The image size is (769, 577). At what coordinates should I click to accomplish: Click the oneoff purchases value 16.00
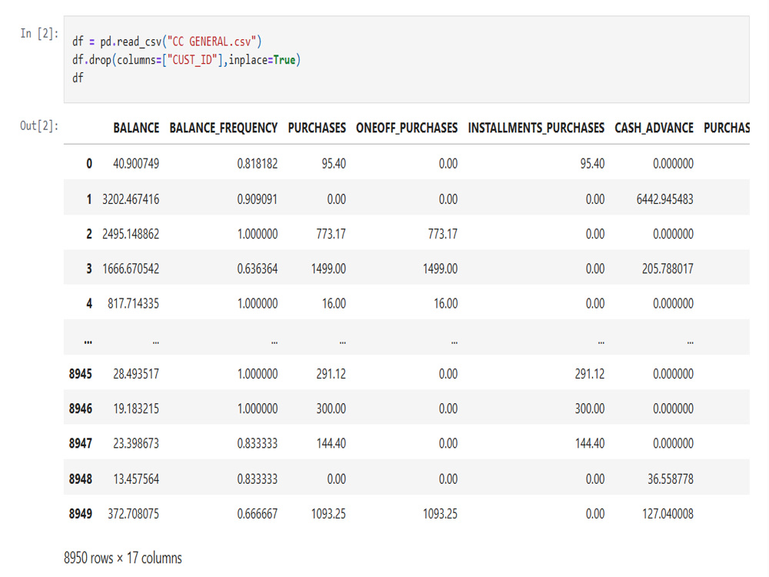[446, 304]
